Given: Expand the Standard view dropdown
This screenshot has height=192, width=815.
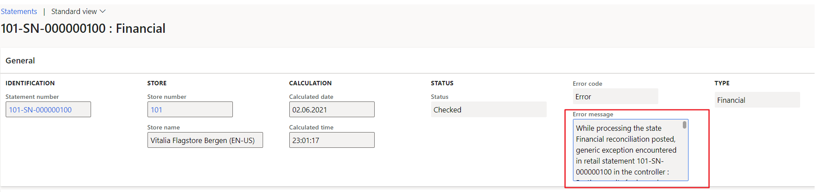Looking at the screenshot, I should click(78, 11).
